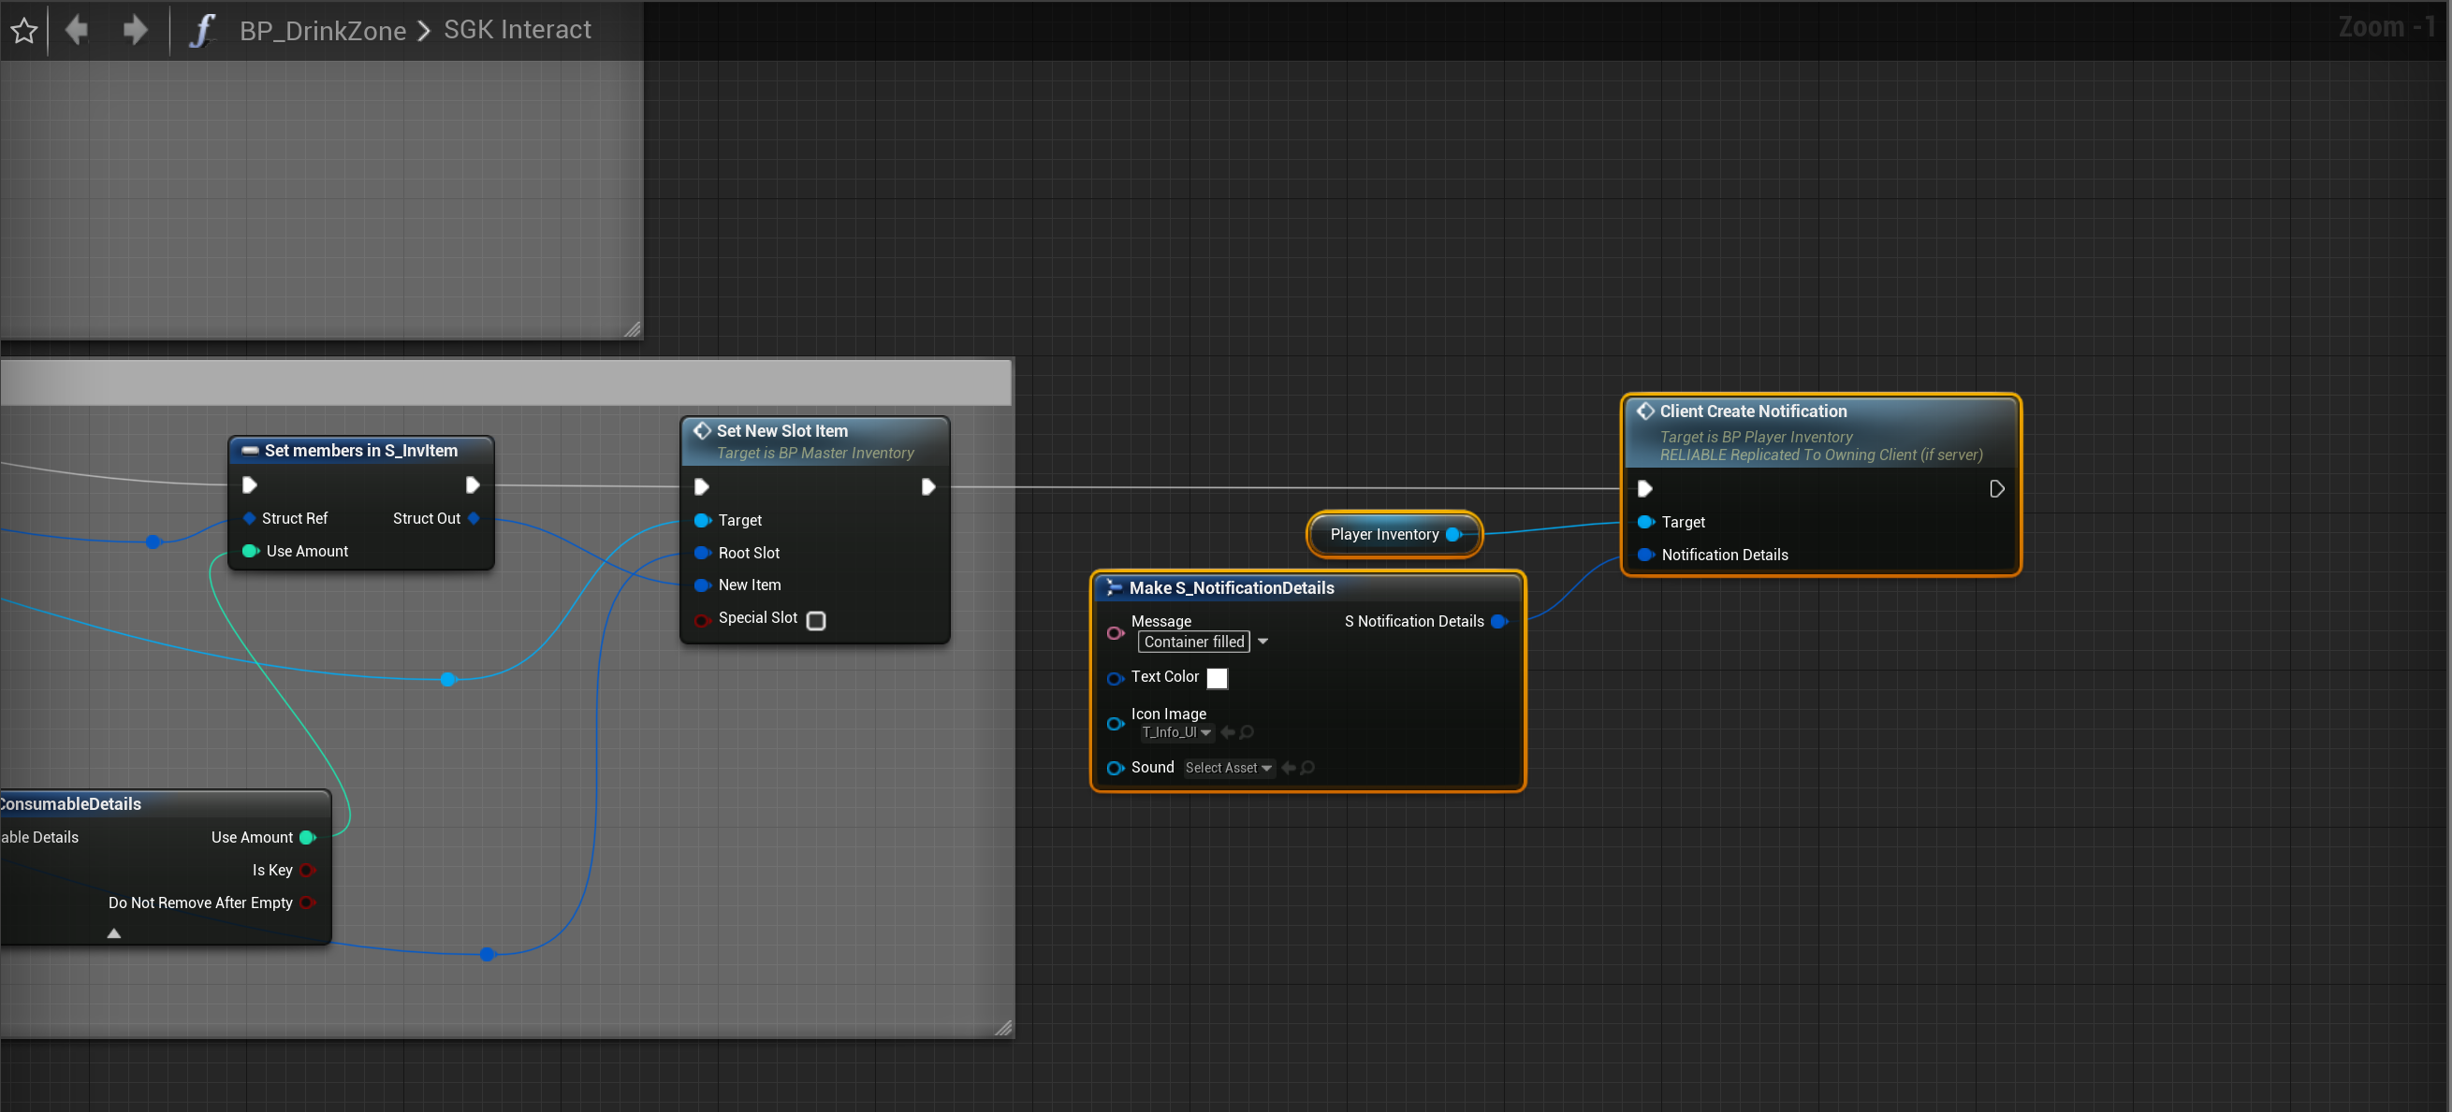Click the favorite star icon
This screenshot has width=2452, height=1112.
point(23,31)
